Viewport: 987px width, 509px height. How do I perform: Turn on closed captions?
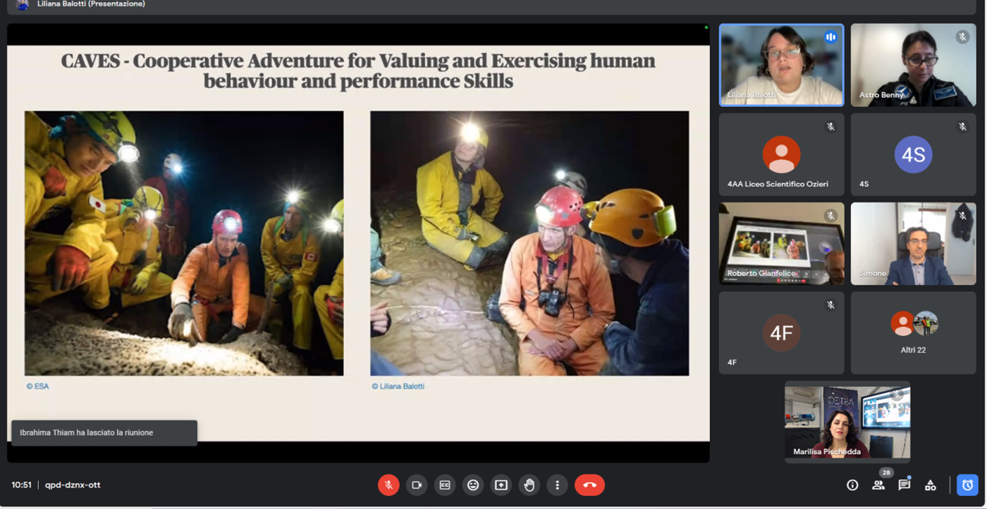445,485
